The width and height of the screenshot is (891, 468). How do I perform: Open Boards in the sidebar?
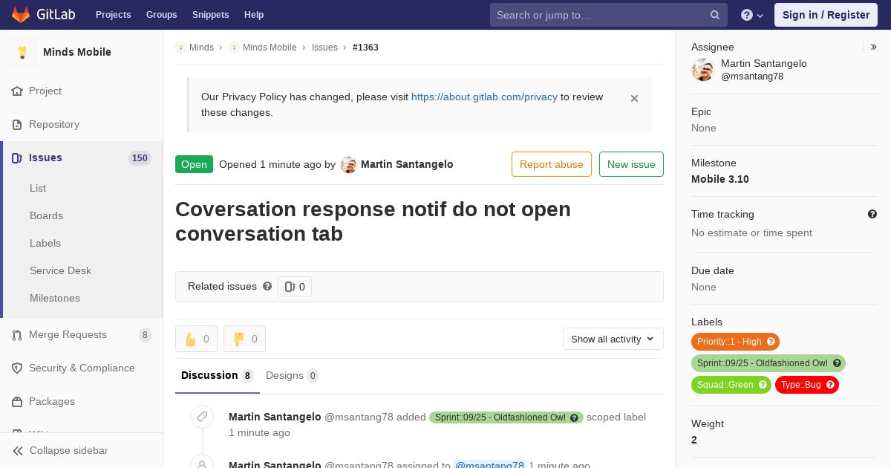pos(46,215)
